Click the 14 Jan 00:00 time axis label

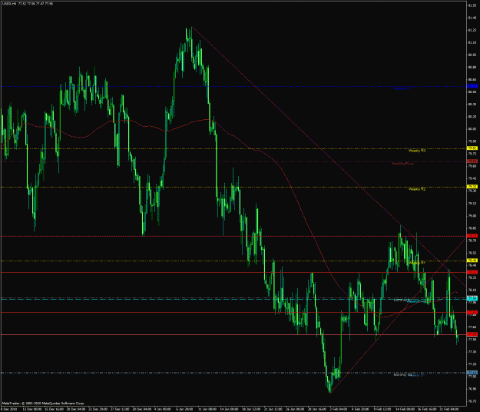pos(230,409)
